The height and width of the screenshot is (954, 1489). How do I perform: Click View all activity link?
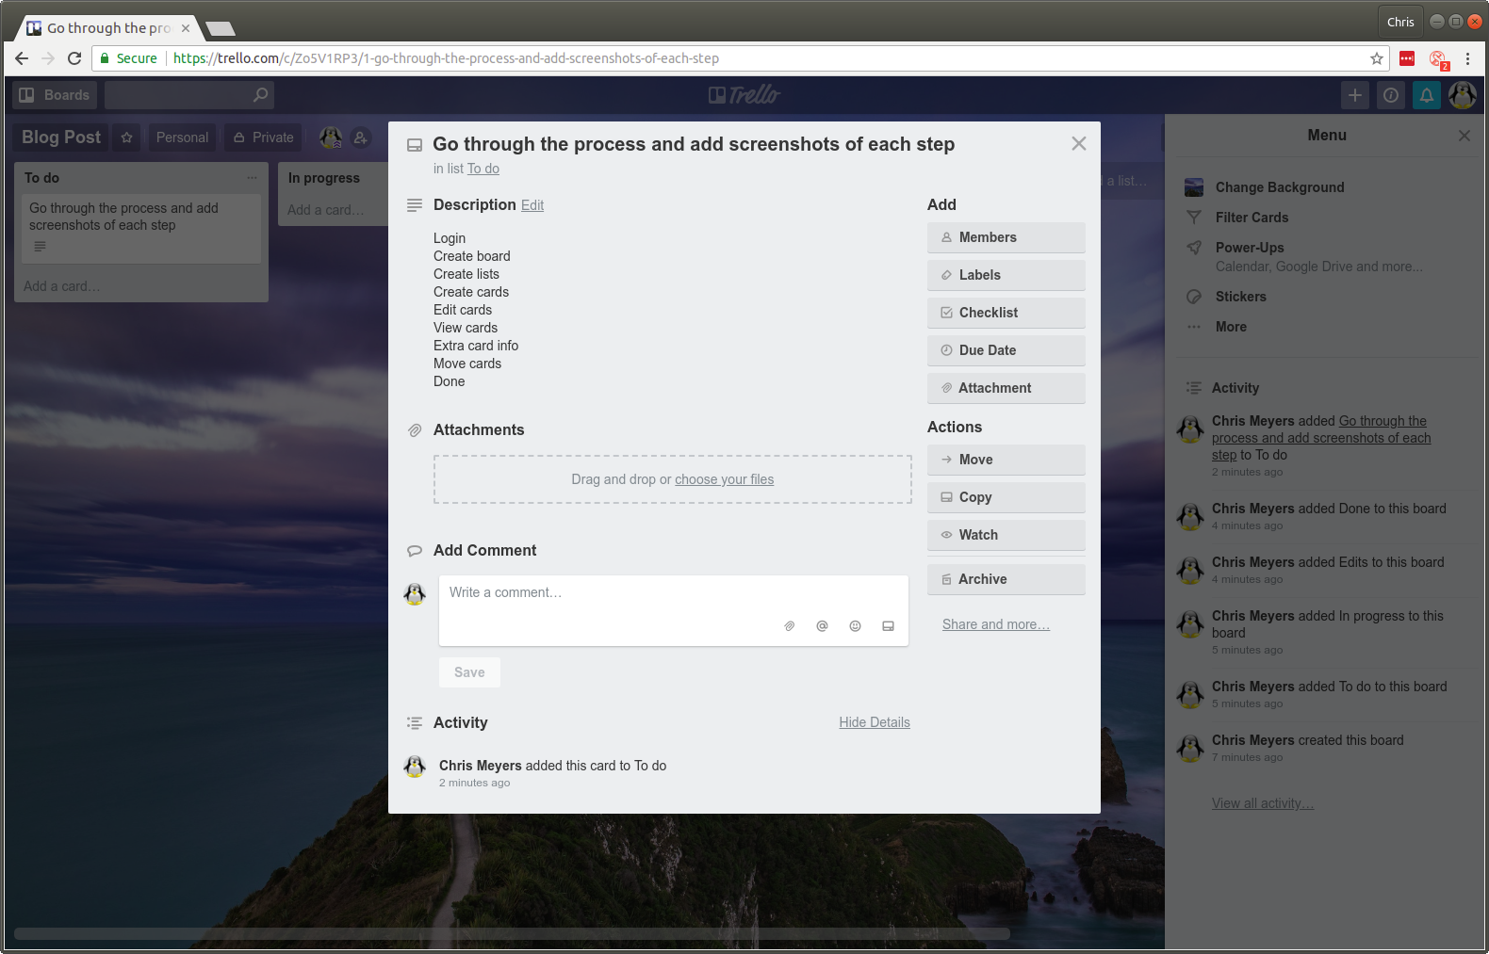tap(1263, 803)
